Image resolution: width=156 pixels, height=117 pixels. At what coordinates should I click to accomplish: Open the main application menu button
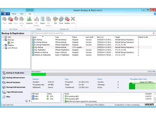pyautogui.click(x=5, y=14)
